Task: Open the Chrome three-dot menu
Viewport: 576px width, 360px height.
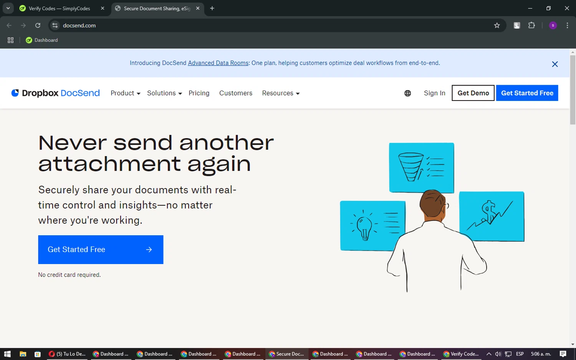Action: pos(567,25)
